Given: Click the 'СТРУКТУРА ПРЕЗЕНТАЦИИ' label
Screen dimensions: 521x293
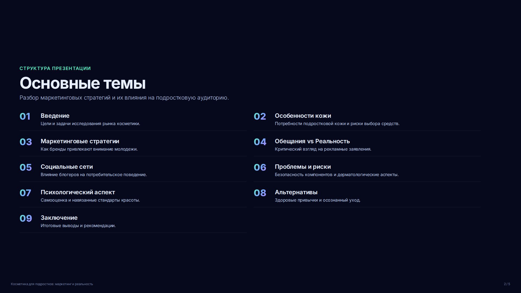Looking at the screenshot, I should (x=55, y=68).
